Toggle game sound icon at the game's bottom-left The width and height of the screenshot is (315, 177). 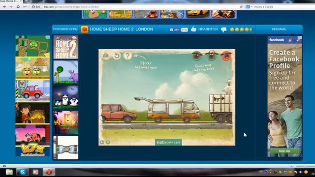(102, 142)
